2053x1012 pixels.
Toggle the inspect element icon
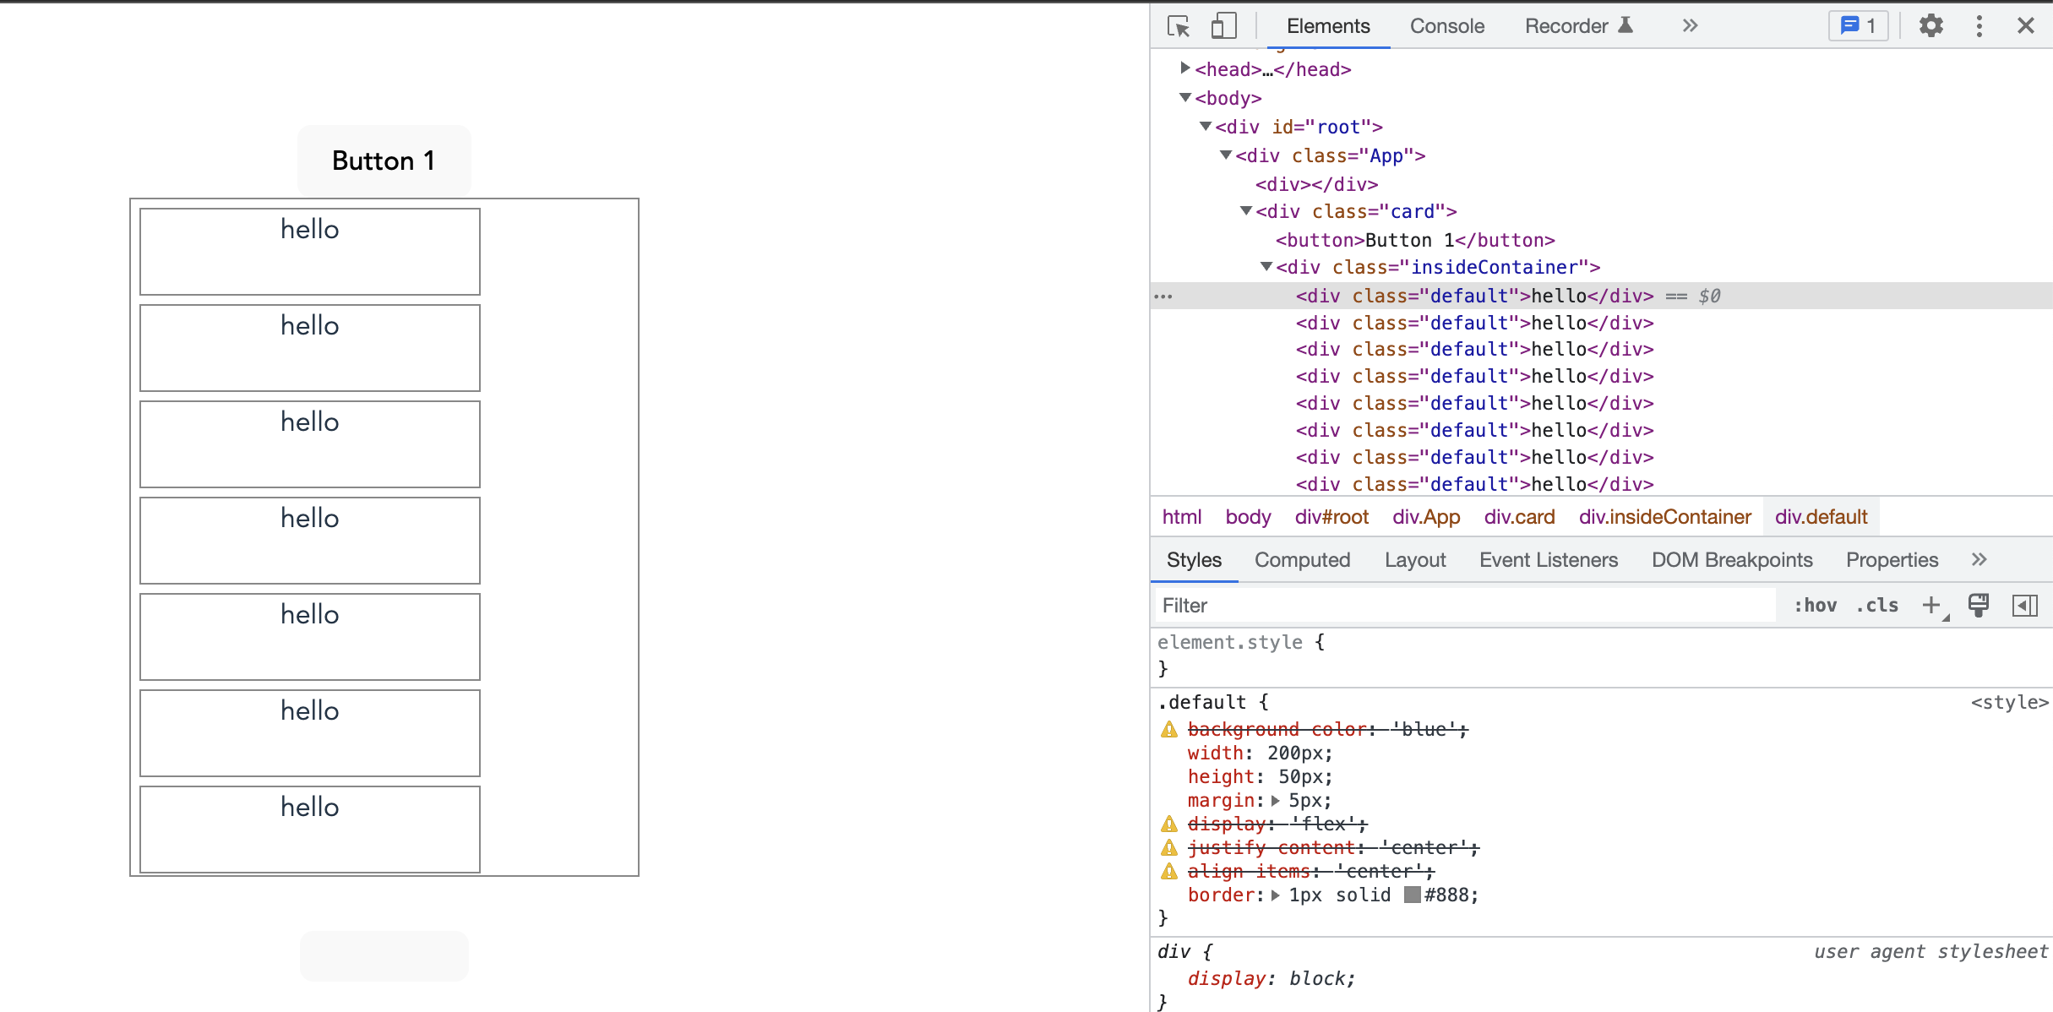pyautogui.click(x=1179, y=24)
